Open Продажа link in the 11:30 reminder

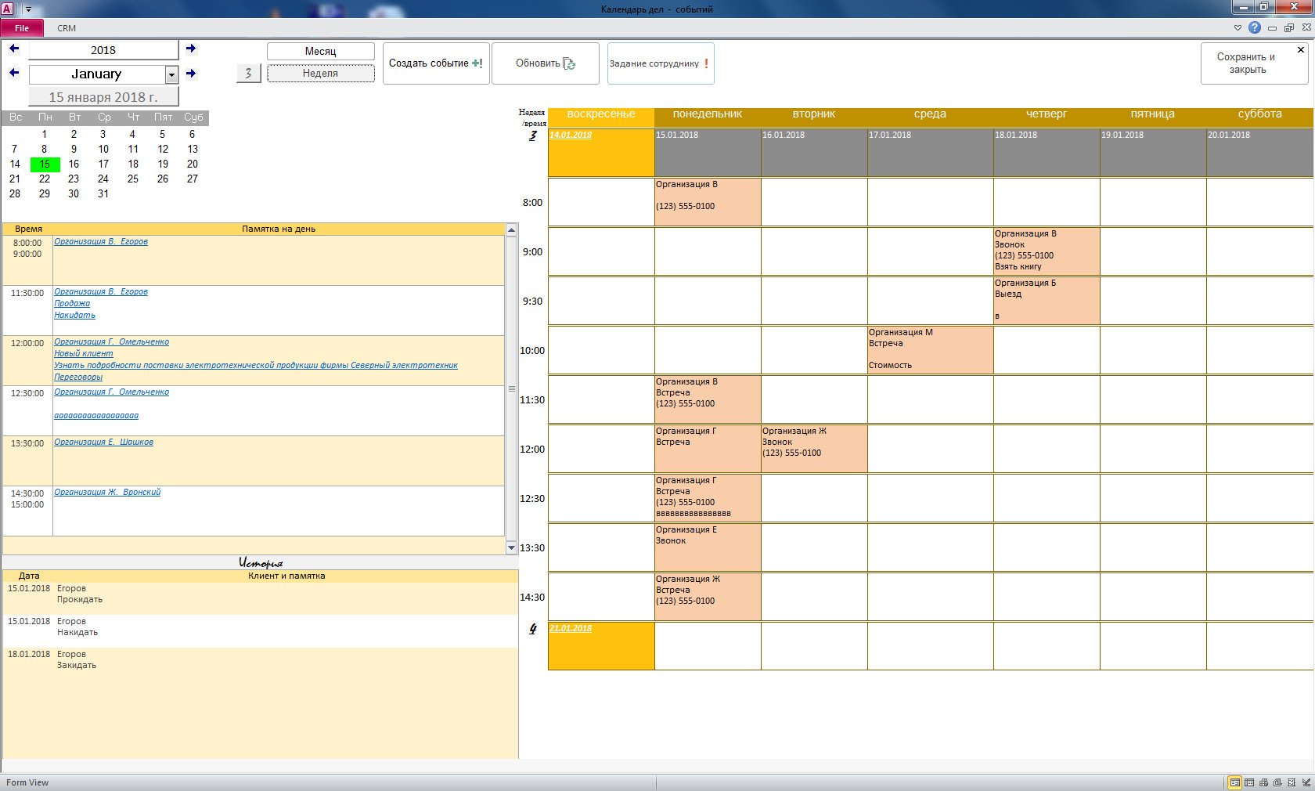pos(72,303)
